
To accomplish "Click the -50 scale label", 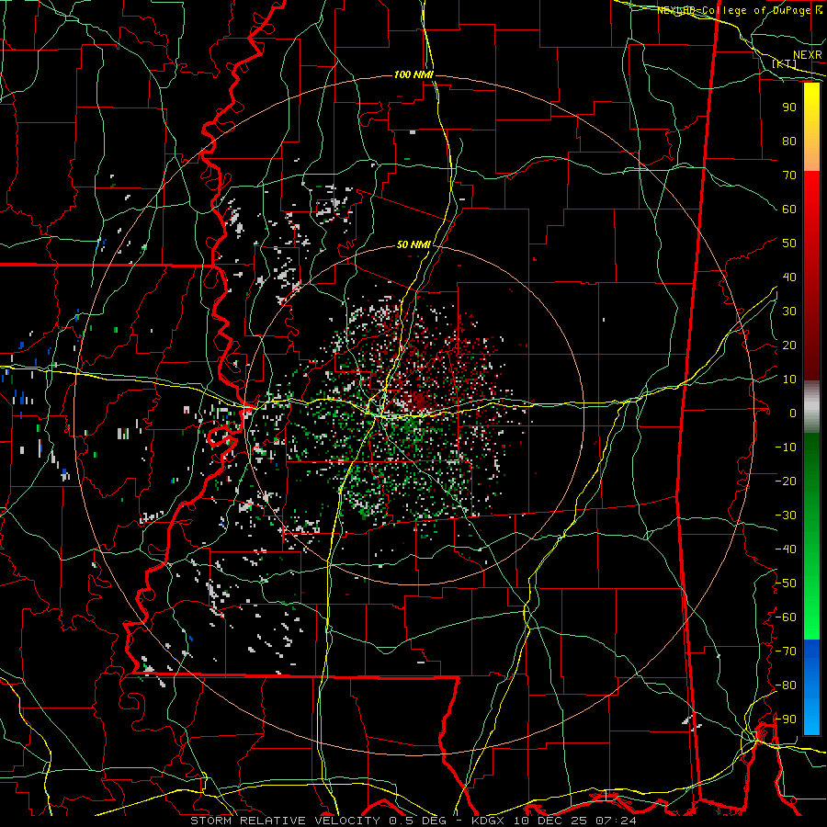I will coord(786,583).
